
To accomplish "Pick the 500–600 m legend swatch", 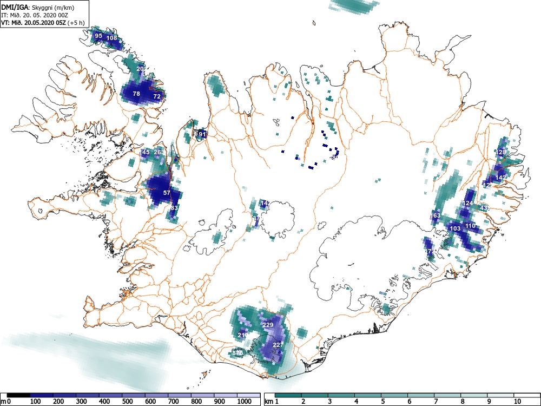I will (134, 395).
